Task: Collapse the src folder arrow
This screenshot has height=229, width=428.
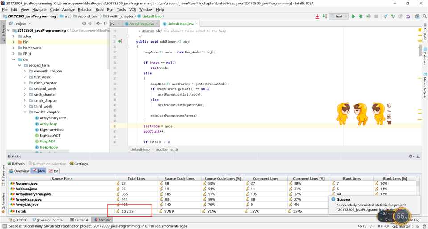Action: (14, 60)
